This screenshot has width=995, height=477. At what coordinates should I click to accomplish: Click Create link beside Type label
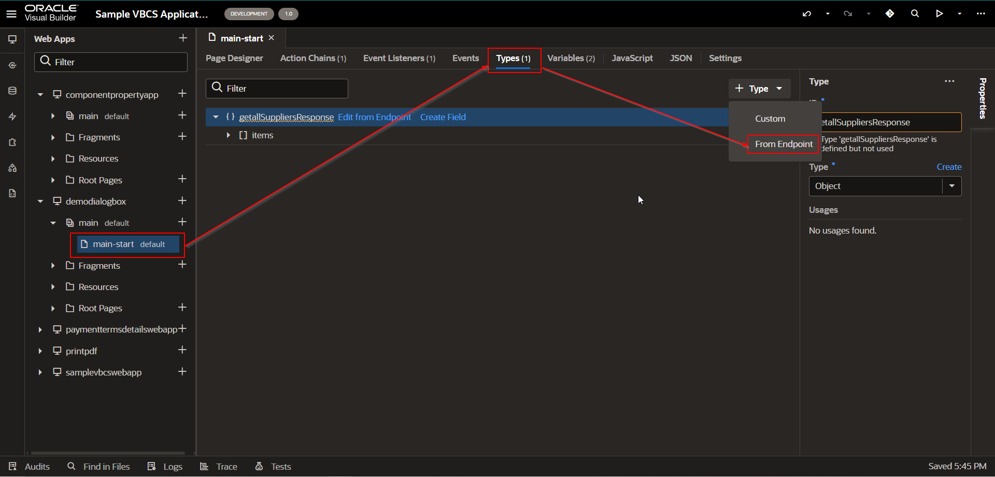pyautogui.click(x=949, y=167)
